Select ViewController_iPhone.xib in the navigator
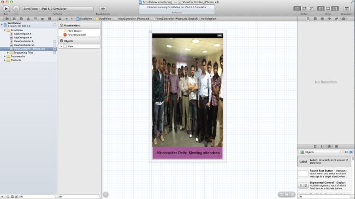355x199 pixels. pos(28,49)
